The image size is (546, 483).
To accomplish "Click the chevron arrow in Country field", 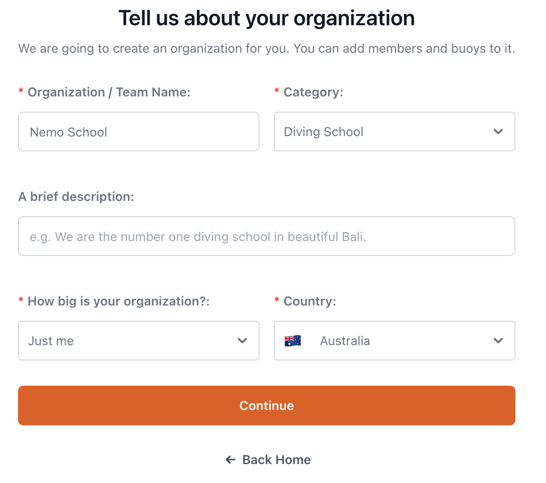I will click(498, 341).
